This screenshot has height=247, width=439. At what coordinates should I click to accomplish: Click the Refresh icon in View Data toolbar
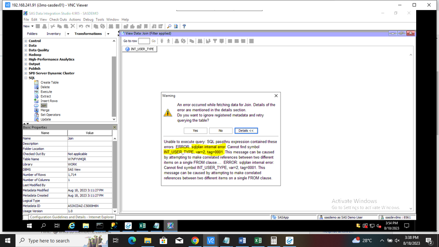[x=183, y=41]
